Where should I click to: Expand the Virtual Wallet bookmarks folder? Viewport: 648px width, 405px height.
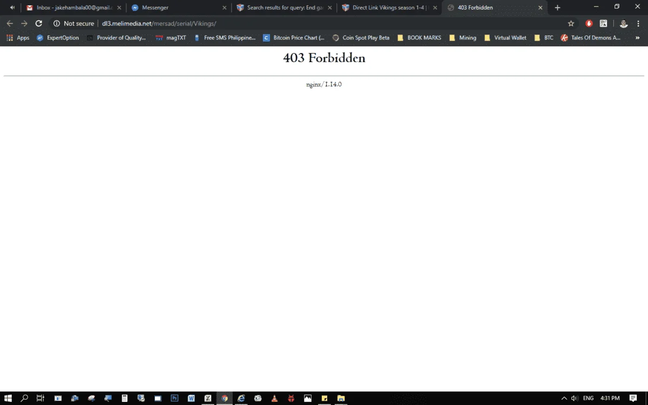click(x=505, y=38)
